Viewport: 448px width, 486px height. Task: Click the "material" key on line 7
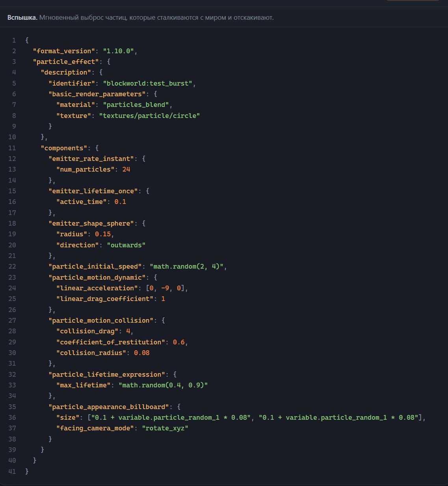point(76,105)
